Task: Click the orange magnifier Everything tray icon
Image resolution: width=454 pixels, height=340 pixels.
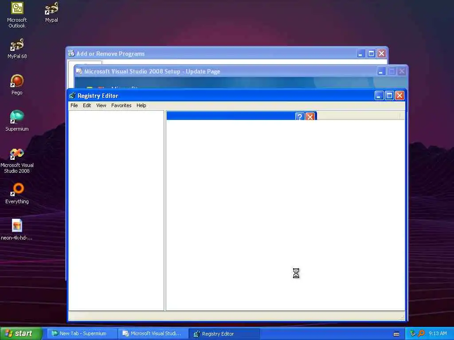Action: (421, 334)
